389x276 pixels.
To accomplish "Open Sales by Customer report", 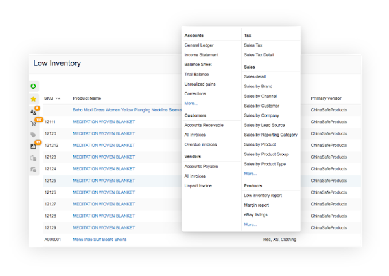I will [x=261, y=106].
